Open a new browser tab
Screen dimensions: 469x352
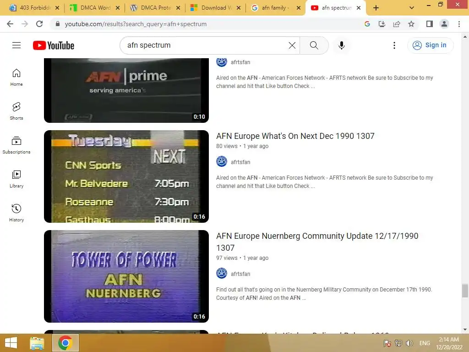[376, 8]
